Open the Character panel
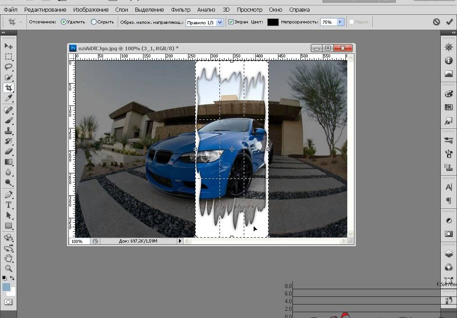Screen dimensions: 457x318 448,187
